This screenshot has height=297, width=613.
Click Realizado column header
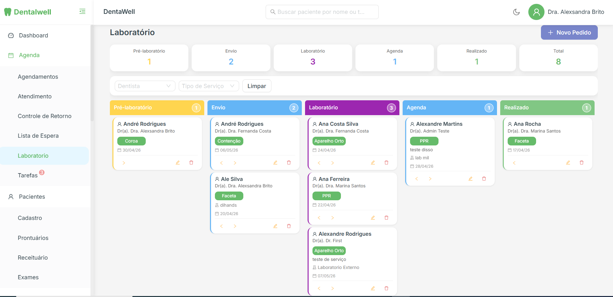[547, 108]
